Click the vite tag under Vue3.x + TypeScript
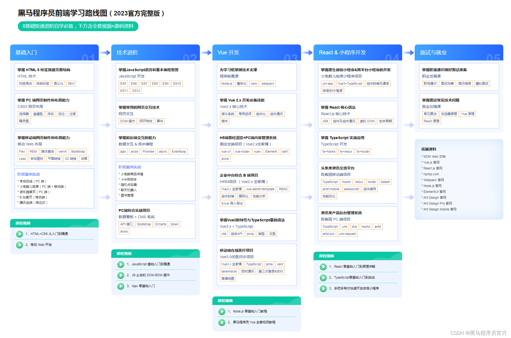 pos(224,234)
